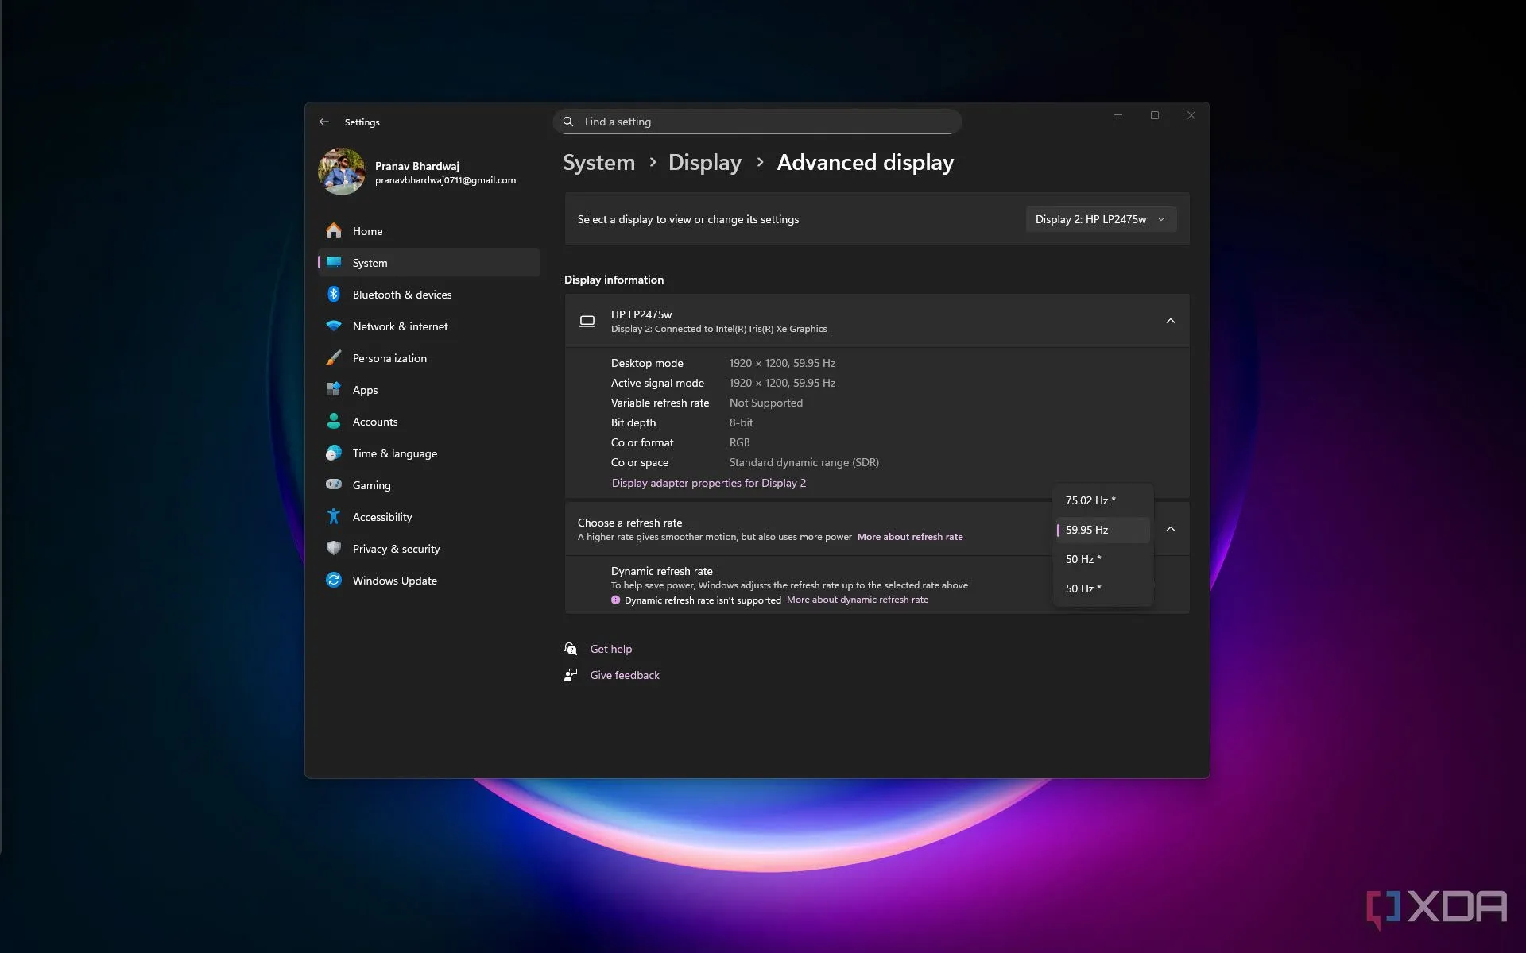Open Display adapter properties for Display 2
Screen dimensions: 1526x953
point(709,483)
